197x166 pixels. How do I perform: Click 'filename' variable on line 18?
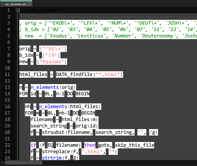click(42, 119)
